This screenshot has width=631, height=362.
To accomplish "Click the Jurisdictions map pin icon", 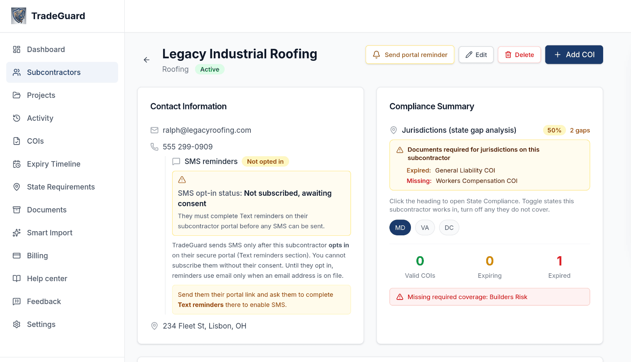I will pyautogui.click(x=393, y=130).
